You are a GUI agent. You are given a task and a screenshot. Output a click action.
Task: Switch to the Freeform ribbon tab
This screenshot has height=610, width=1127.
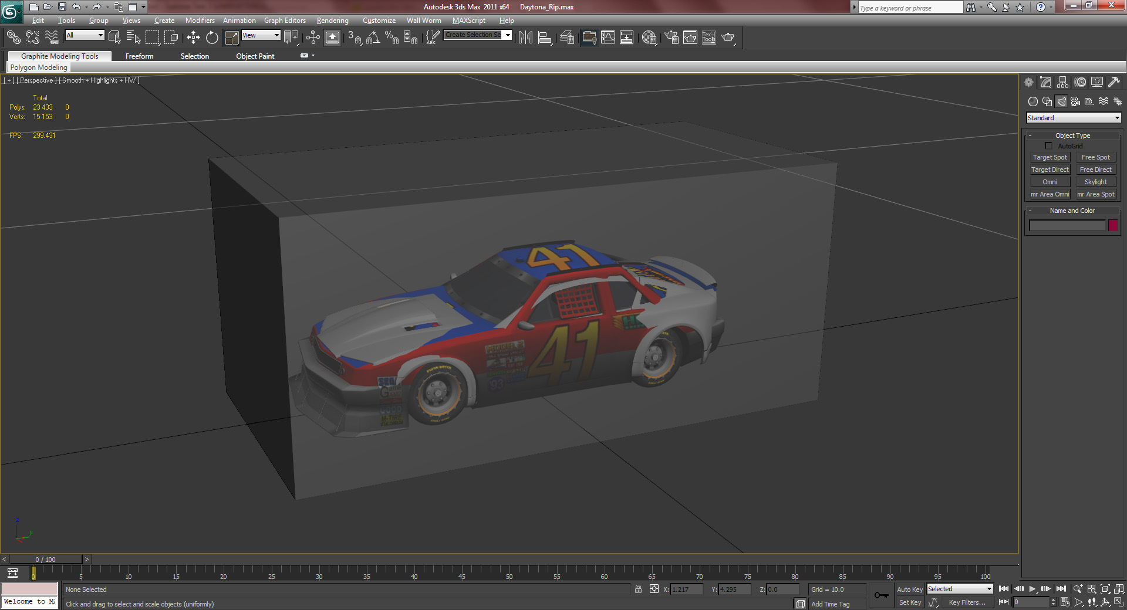point(139,56)
